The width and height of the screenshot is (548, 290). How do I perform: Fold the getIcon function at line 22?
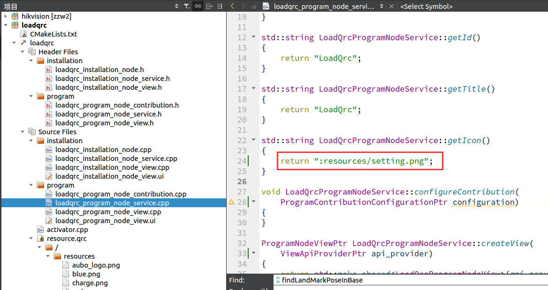pyautogui.click(x=254, y=139)
